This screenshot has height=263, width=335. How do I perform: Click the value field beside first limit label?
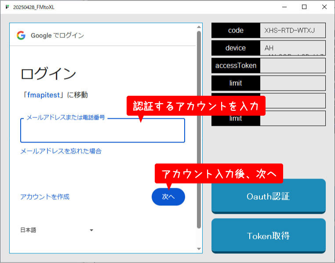(x=293, y=83)
